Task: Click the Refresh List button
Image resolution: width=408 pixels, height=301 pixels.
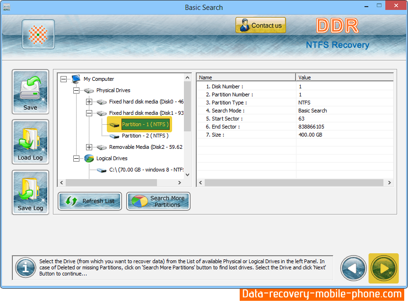Action: point(90,201)
